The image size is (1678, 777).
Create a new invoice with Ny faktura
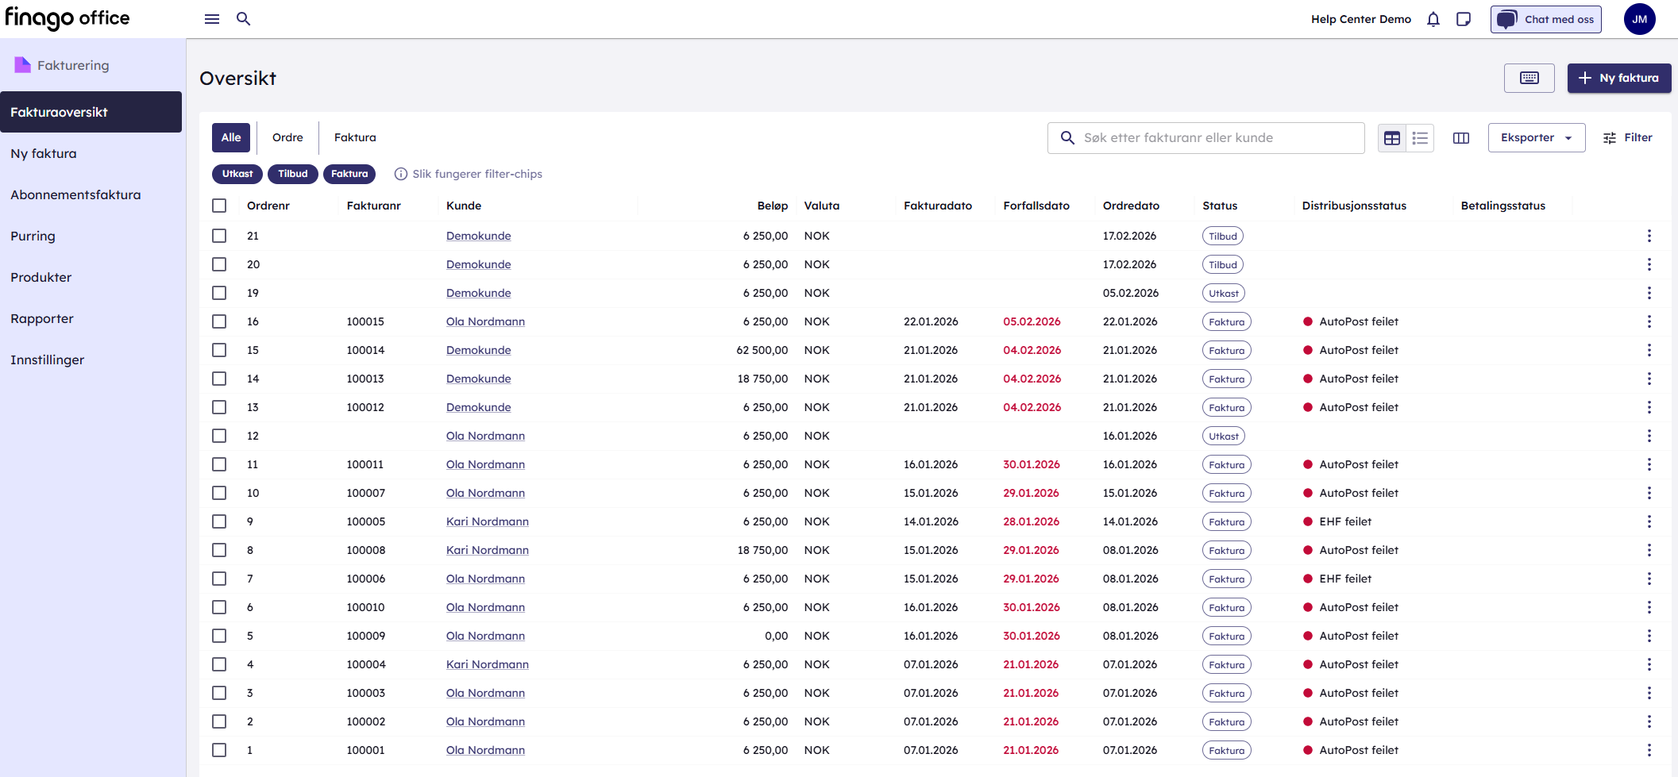pyautogui.click(x=1618, y=78)
